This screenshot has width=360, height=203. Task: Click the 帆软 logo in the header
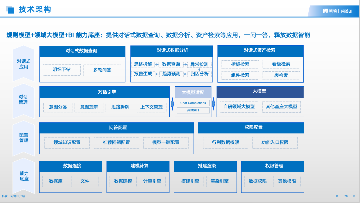330,11
